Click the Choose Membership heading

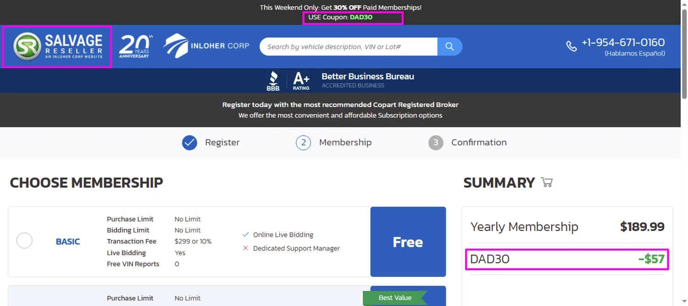86,183
